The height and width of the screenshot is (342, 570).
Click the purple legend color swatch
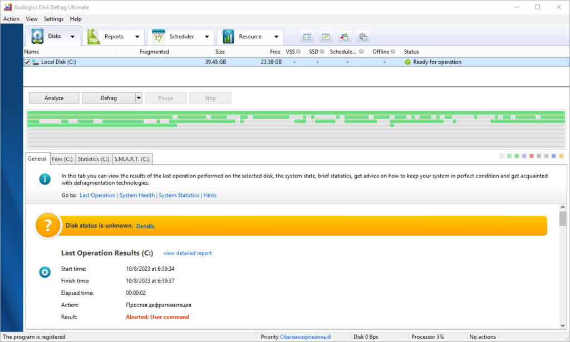[x=524, y=156]
